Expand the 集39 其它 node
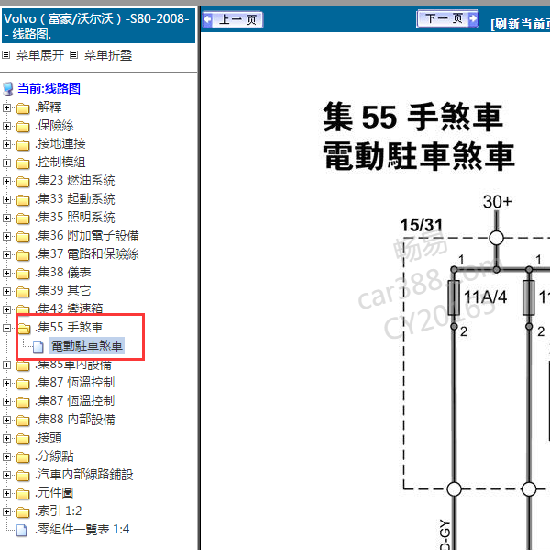The height and width of the screenshot is (550, 550). pos(6,291)
